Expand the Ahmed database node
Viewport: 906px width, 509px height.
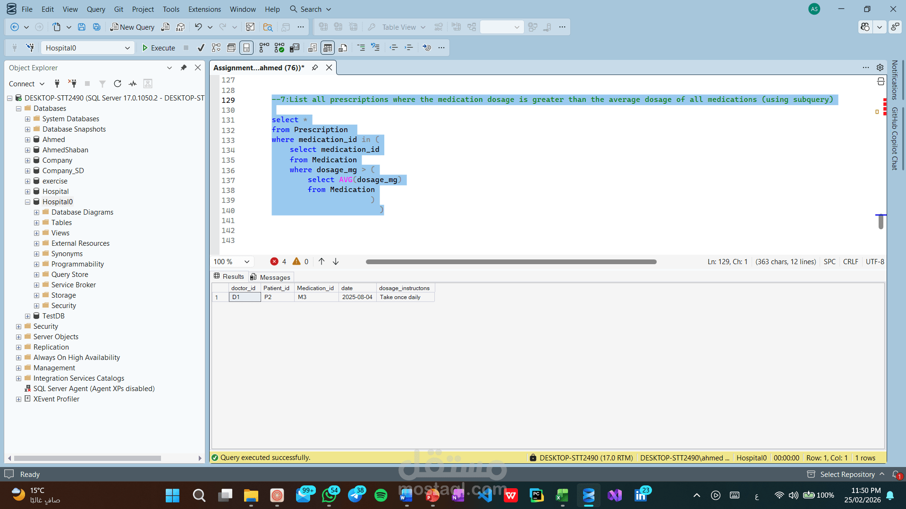tap(27, 140)
